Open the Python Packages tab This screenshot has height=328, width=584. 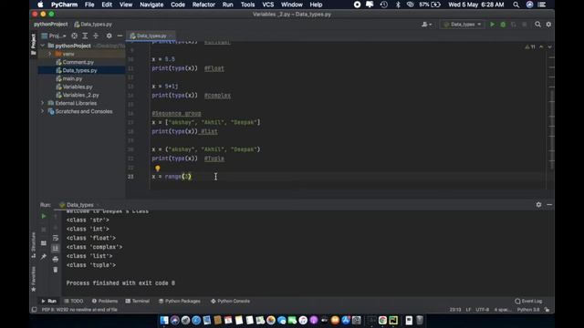click(180, 301)
